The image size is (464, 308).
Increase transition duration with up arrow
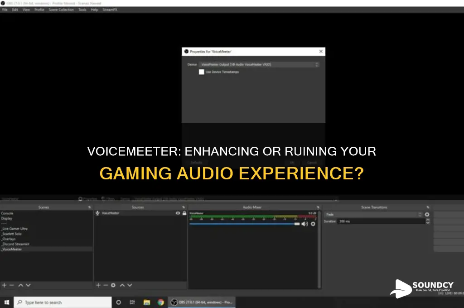428,220
